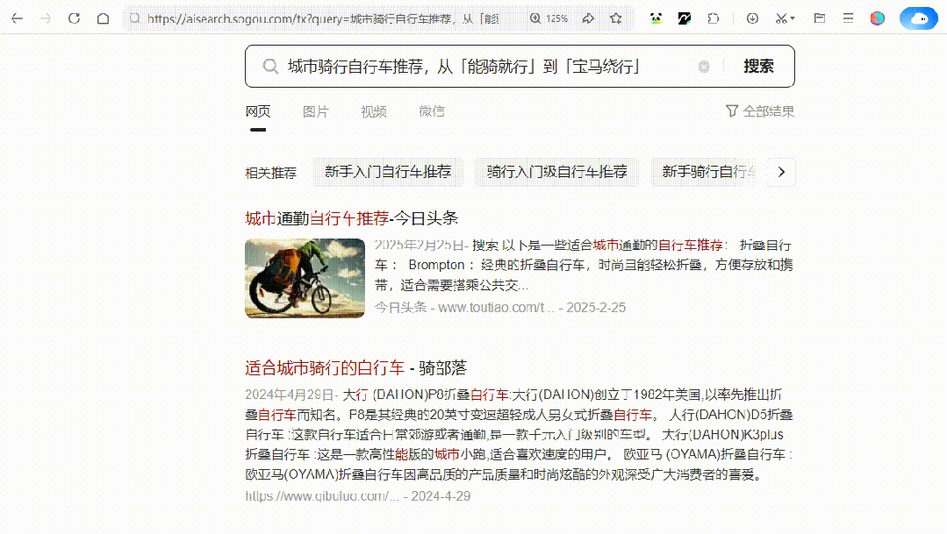Select the 网页 tab

pos(258,111)
